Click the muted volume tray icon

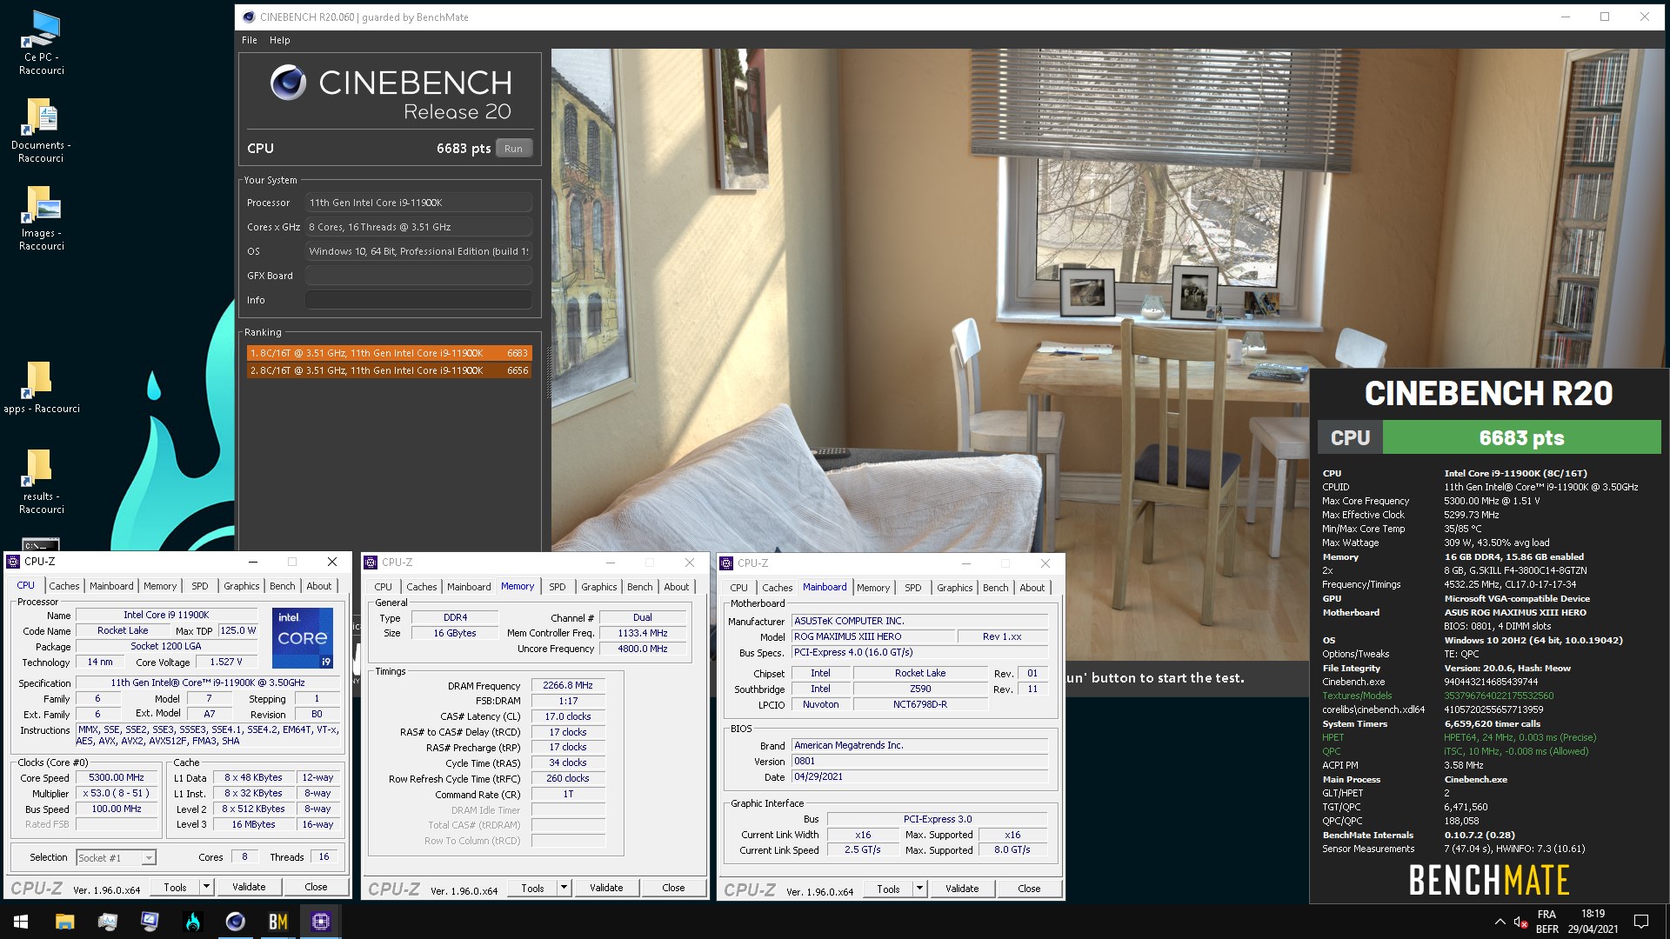[1520, 922]
